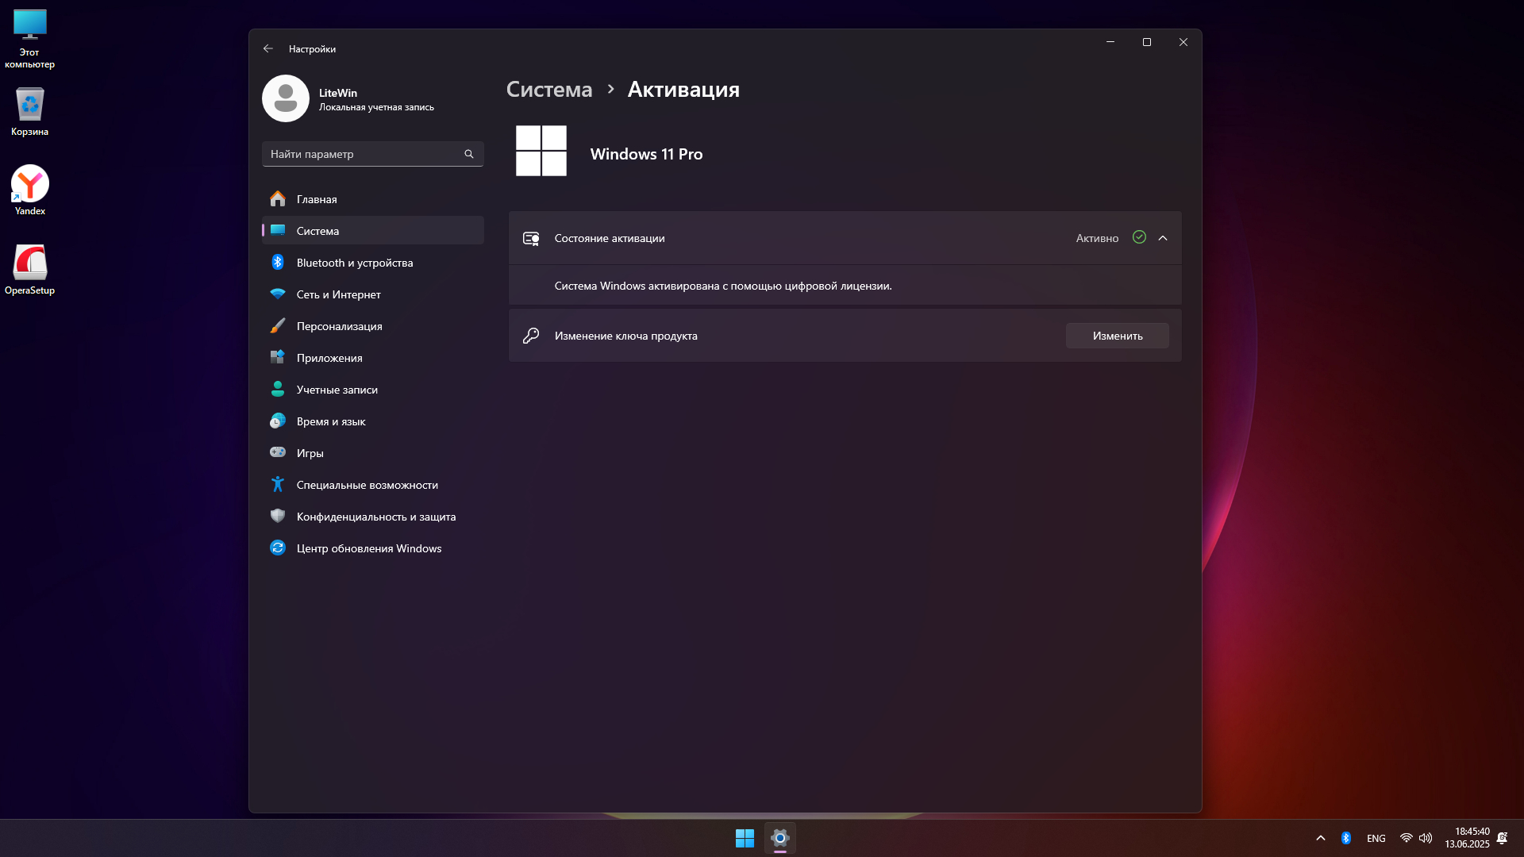This screenshot has height=857, width=1524.
Task: Collapse the activation state section chevron
Action: 1163,238
